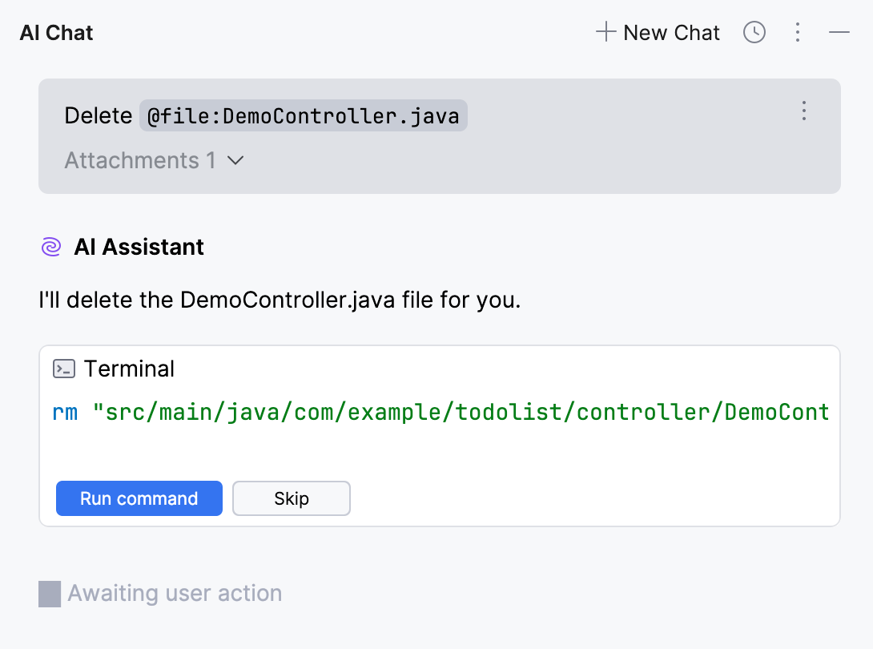Click the rm command path string

pos(461,413)
